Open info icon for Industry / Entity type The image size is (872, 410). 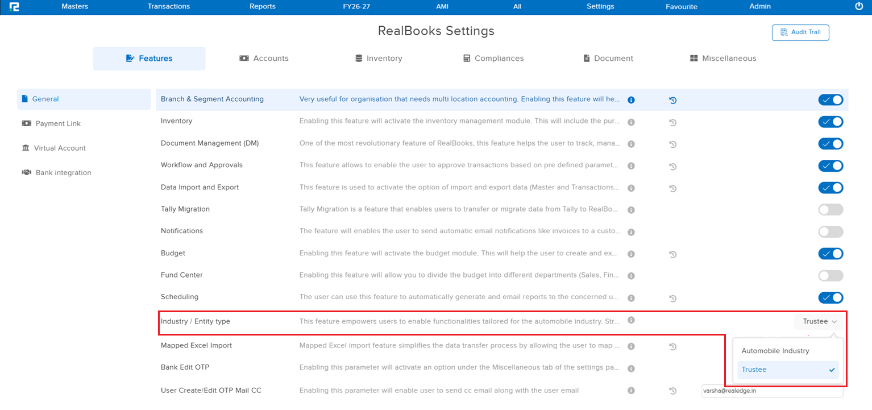[x=631, y=320]
